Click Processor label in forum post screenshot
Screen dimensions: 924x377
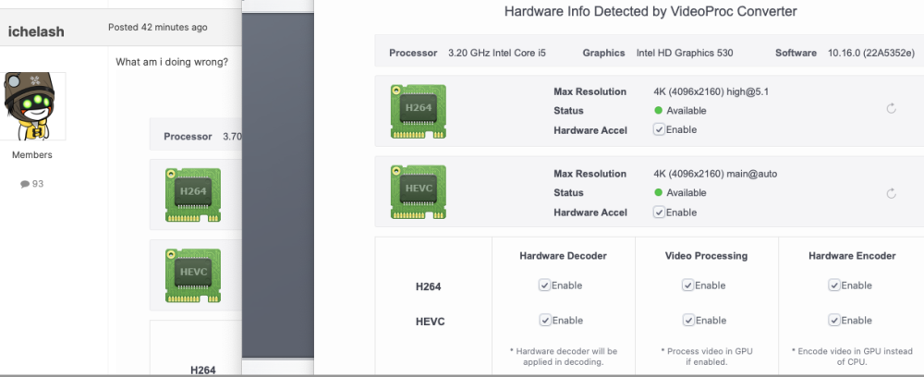pos(188,136)
